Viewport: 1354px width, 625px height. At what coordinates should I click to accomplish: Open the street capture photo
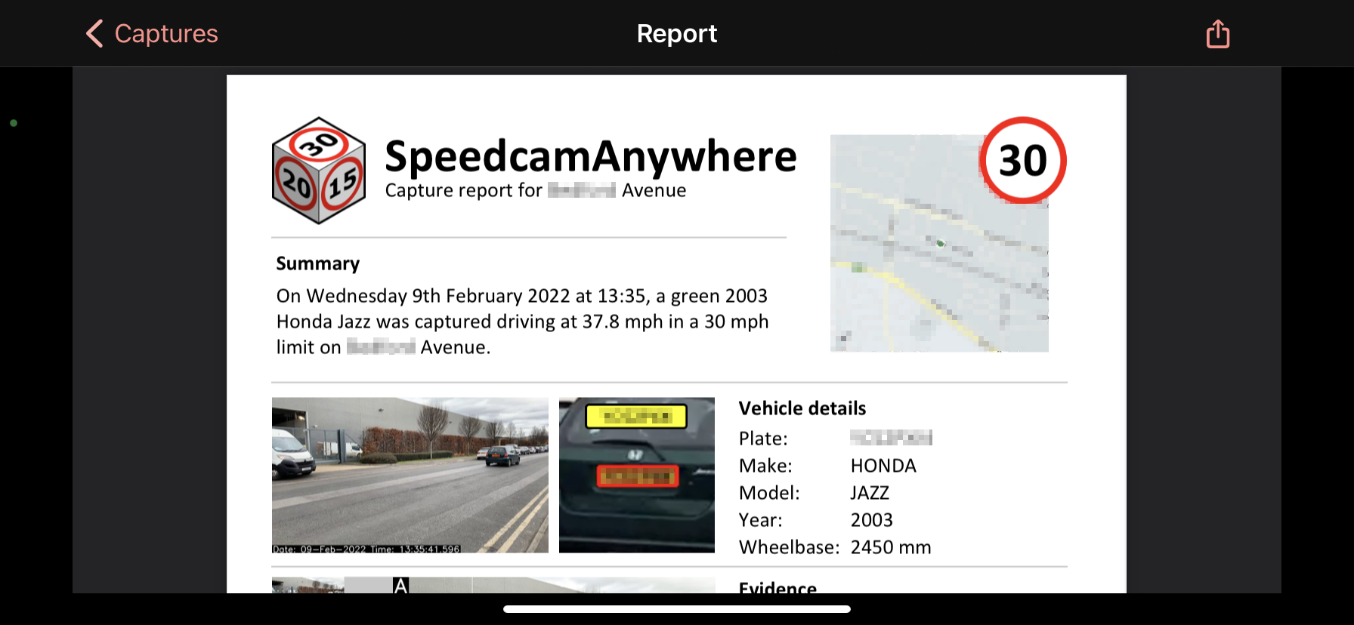tap(410, 476)
